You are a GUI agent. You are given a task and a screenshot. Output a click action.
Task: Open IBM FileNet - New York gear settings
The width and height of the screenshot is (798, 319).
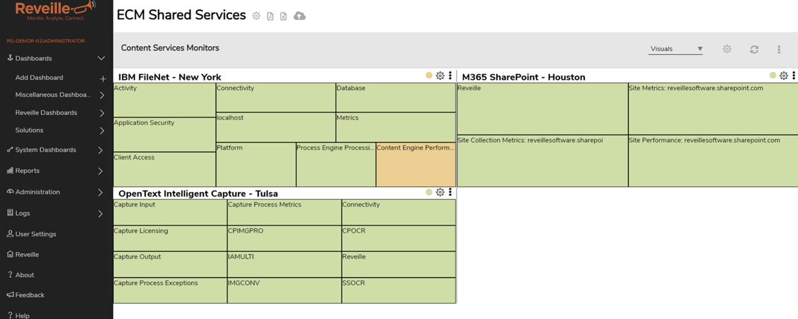440,76
